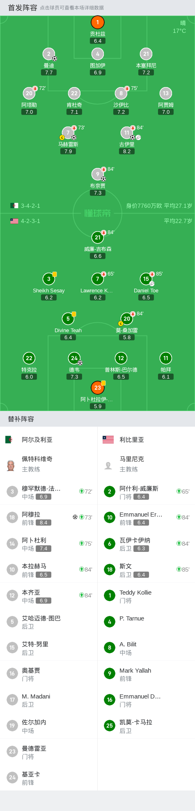
Task: Open 利比里亚 team header in substitutes
Action: point(146,439)
